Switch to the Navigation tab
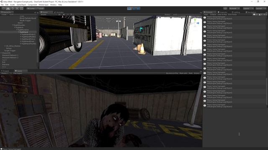This screenshot has height=150, width=268. point(251,12)
